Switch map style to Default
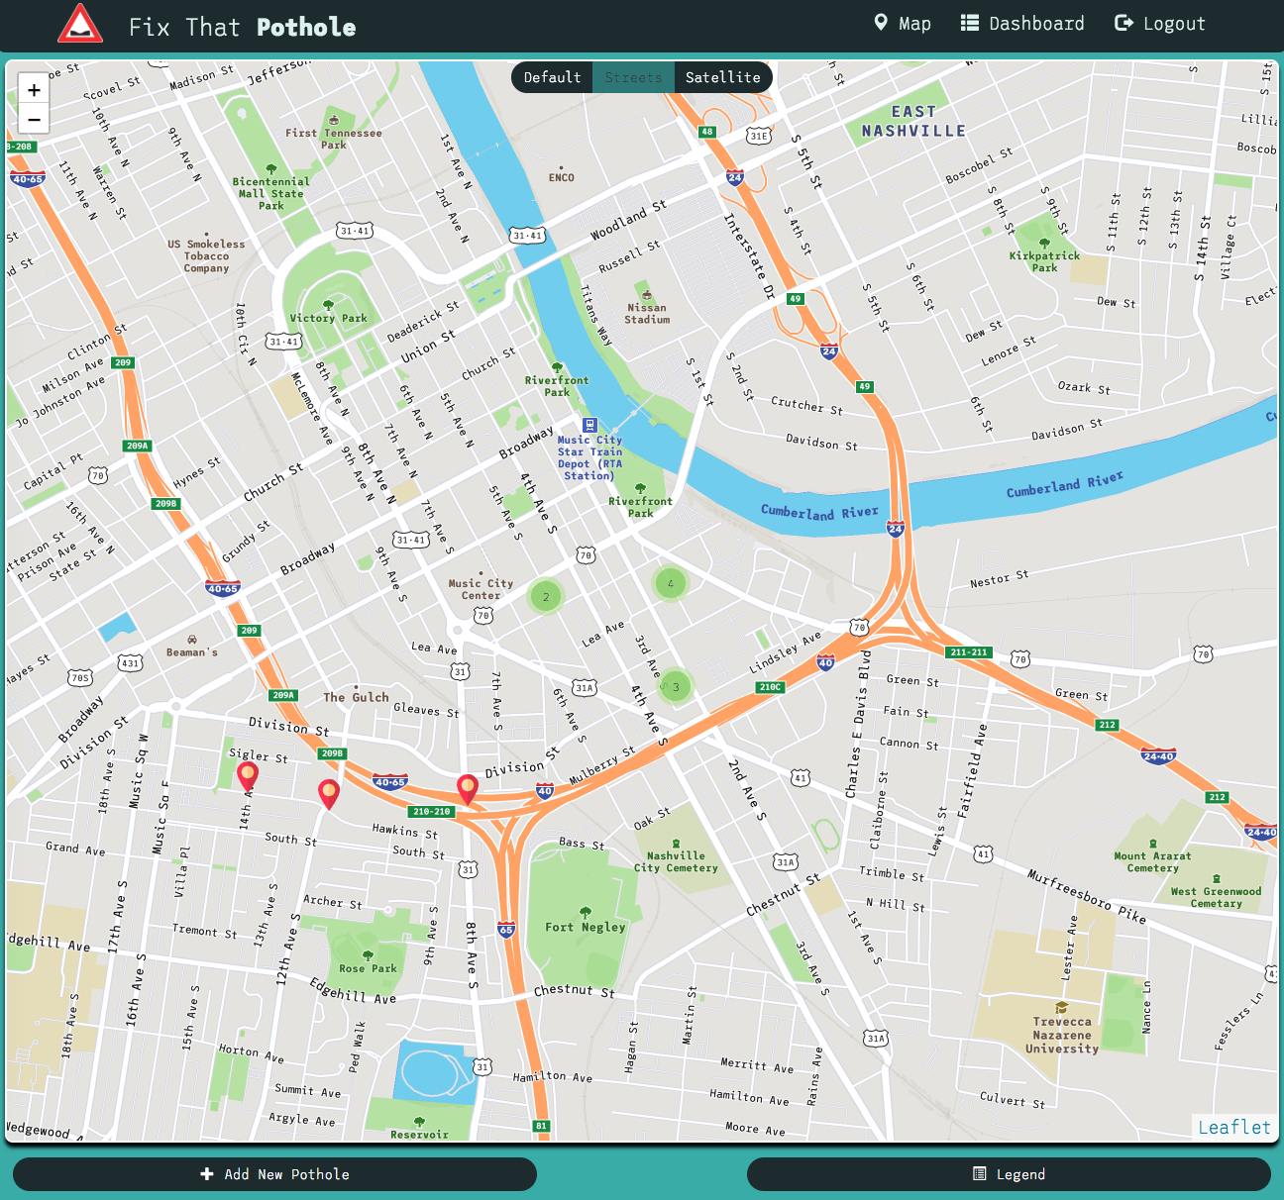This screenshot has width=1284, height=1200. pyautogui.click(x=552, y=77)
